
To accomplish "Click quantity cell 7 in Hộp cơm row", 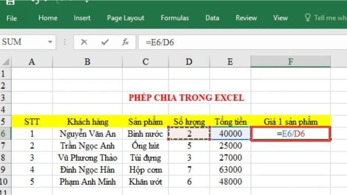I will tap(189, 169).
